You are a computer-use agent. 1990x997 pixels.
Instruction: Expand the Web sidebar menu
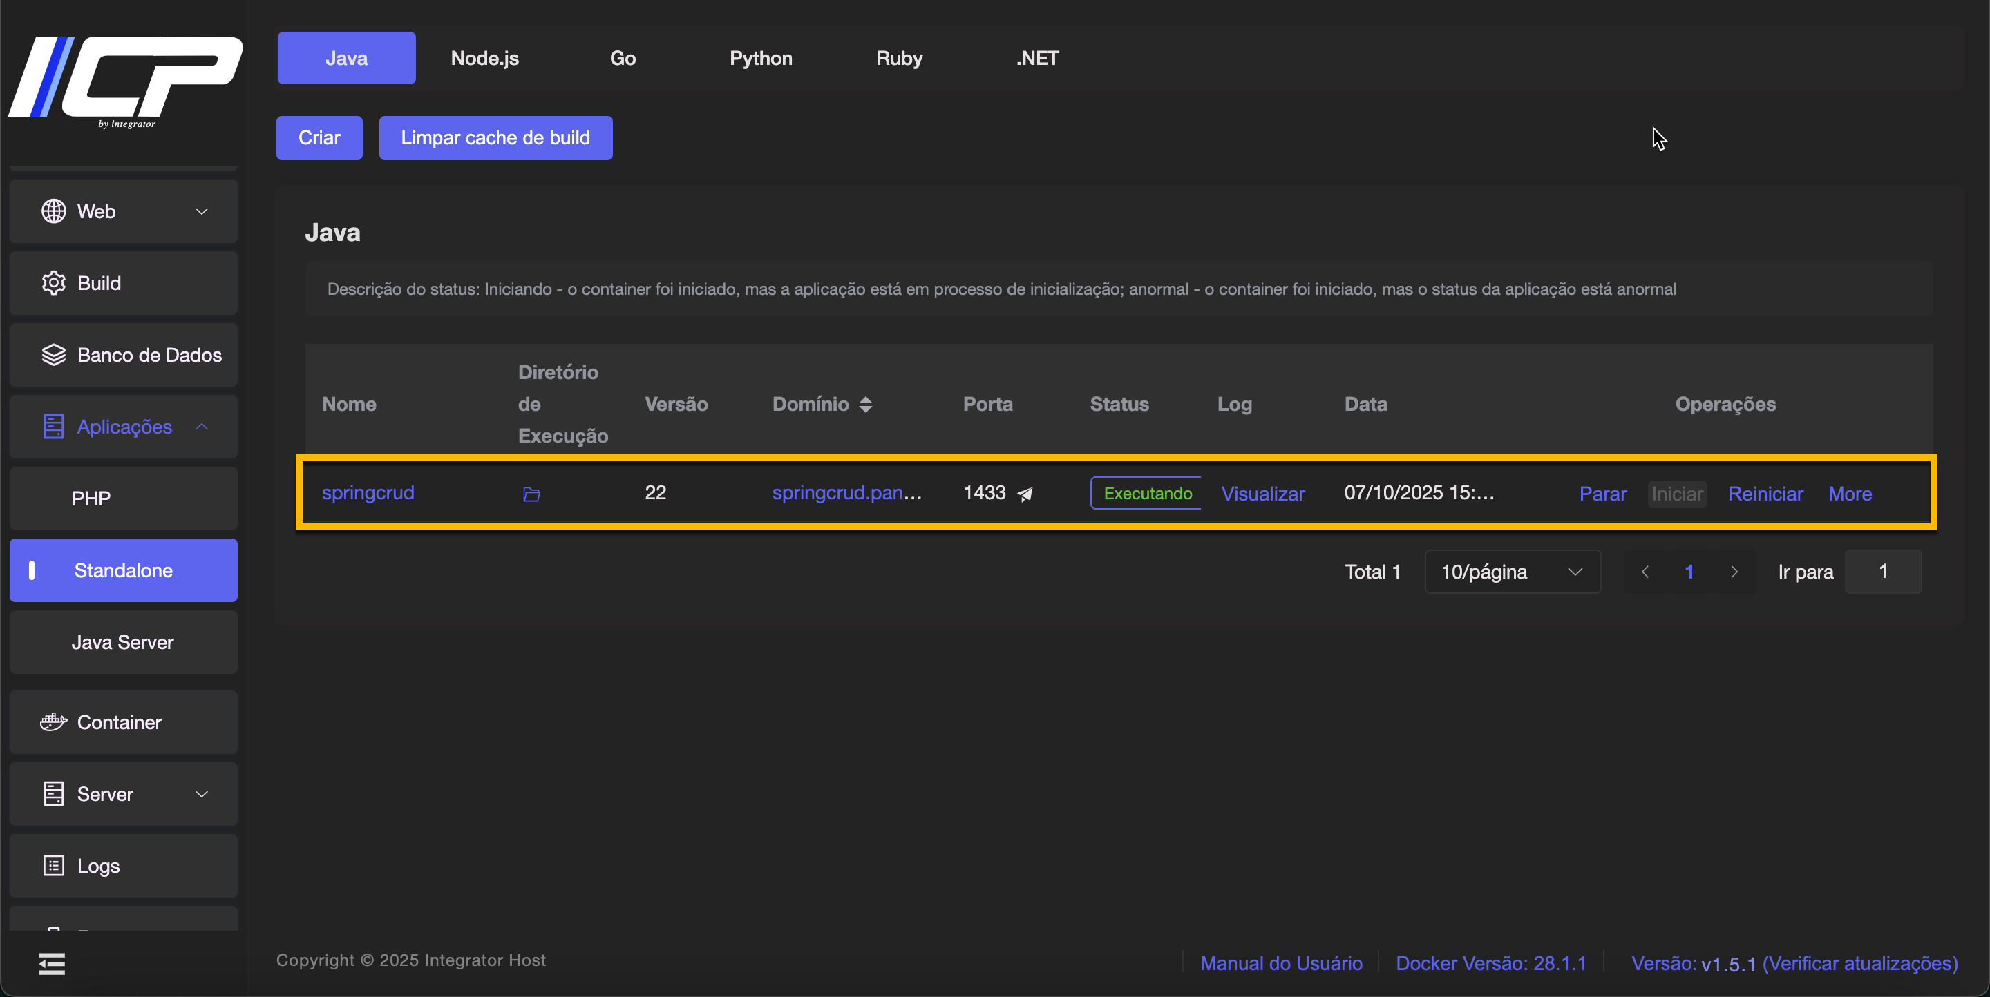tap(124, 211)
